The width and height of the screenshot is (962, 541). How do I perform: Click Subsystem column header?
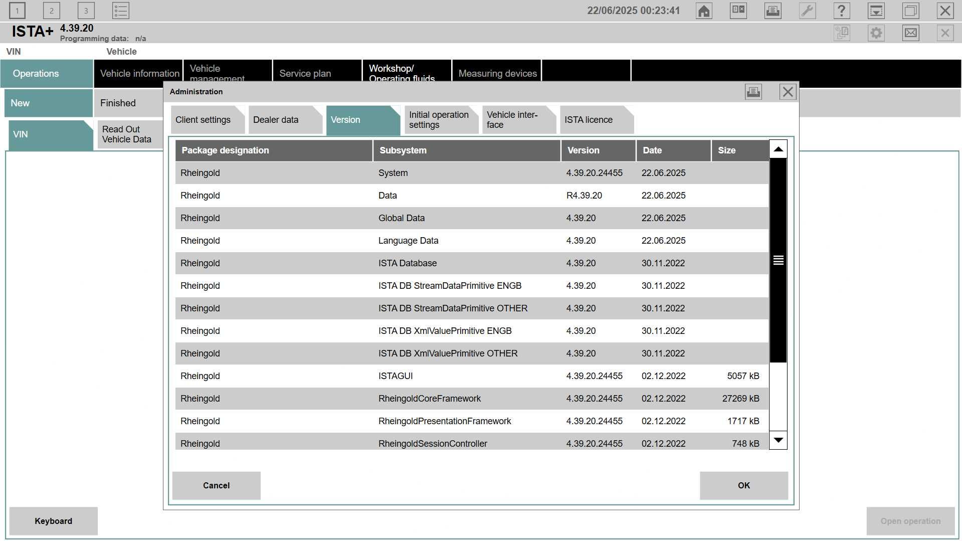467,150
